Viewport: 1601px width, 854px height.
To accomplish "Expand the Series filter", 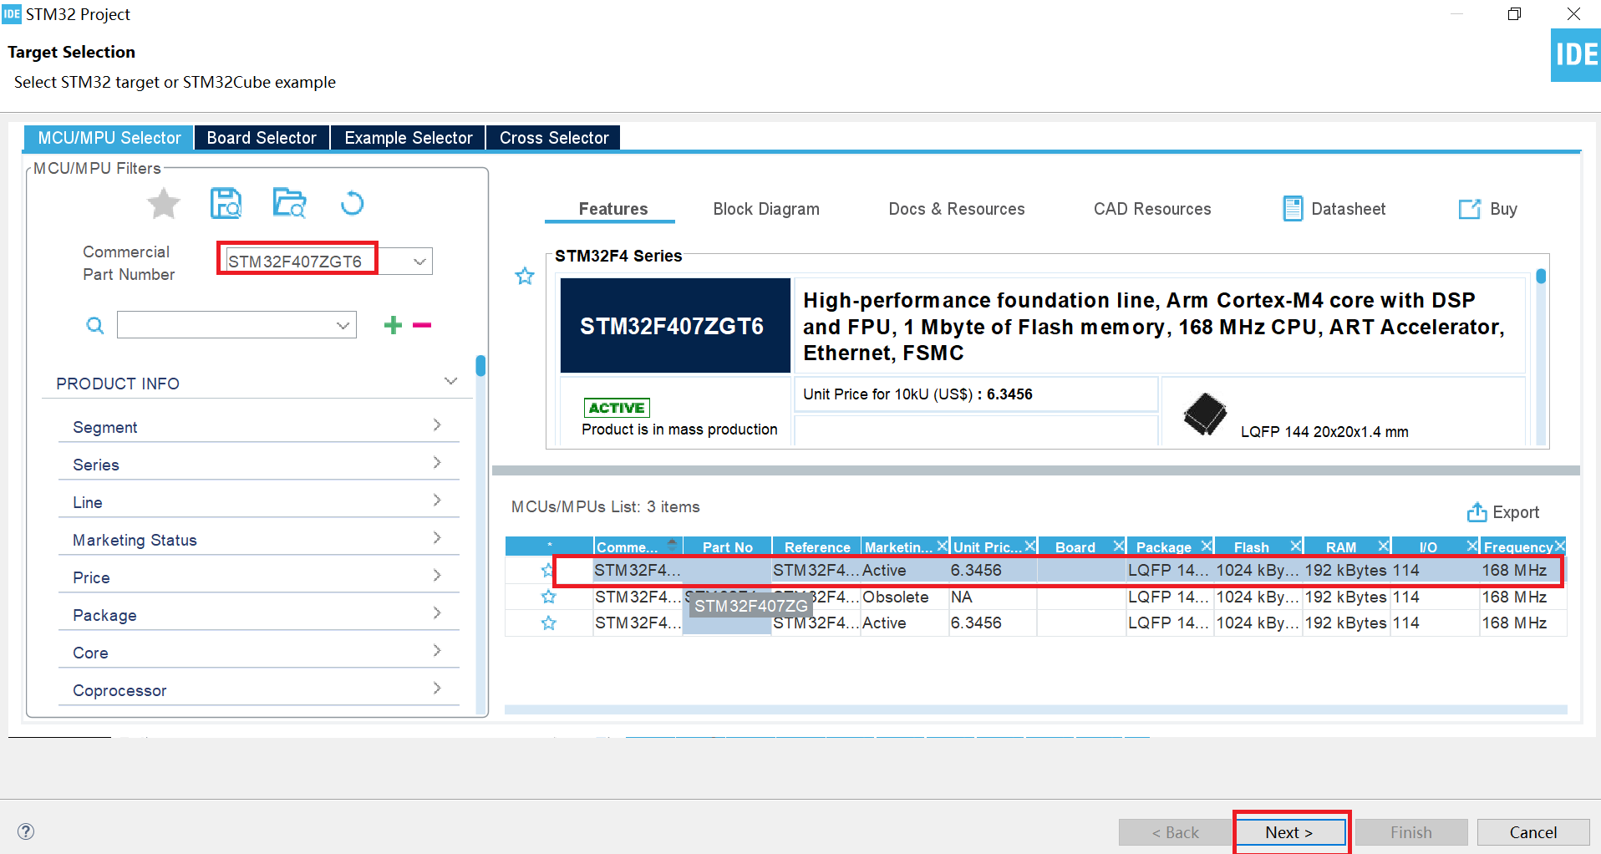I will coord(437,462).
